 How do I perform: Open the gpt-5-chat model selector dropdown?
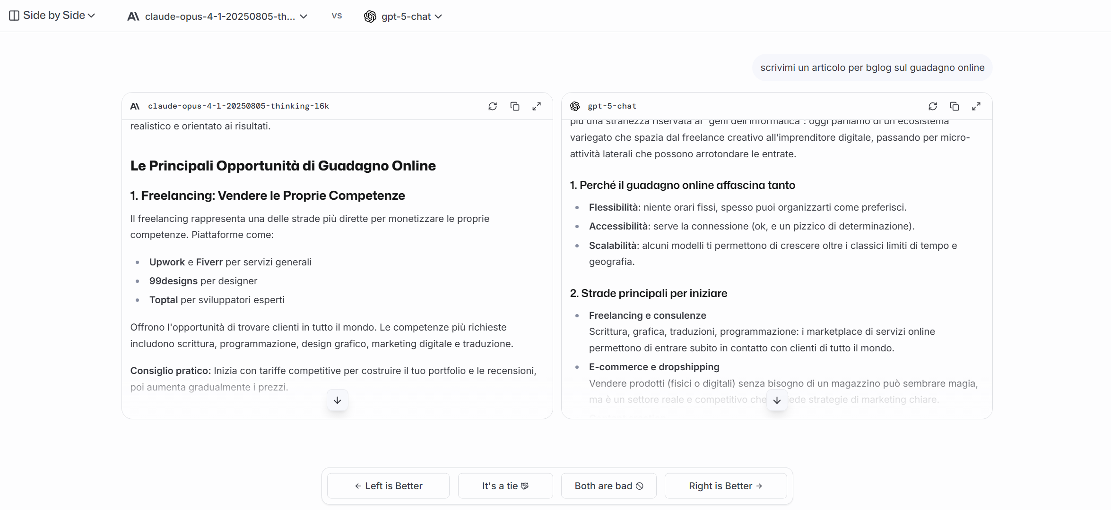pos(403,17)
